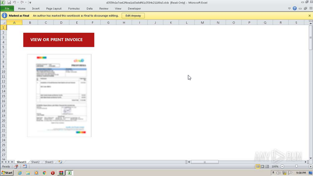Screen dimensions: 313x176
Task: Minimize the ribbon with the caret icon
Action: tap(289, 8)
